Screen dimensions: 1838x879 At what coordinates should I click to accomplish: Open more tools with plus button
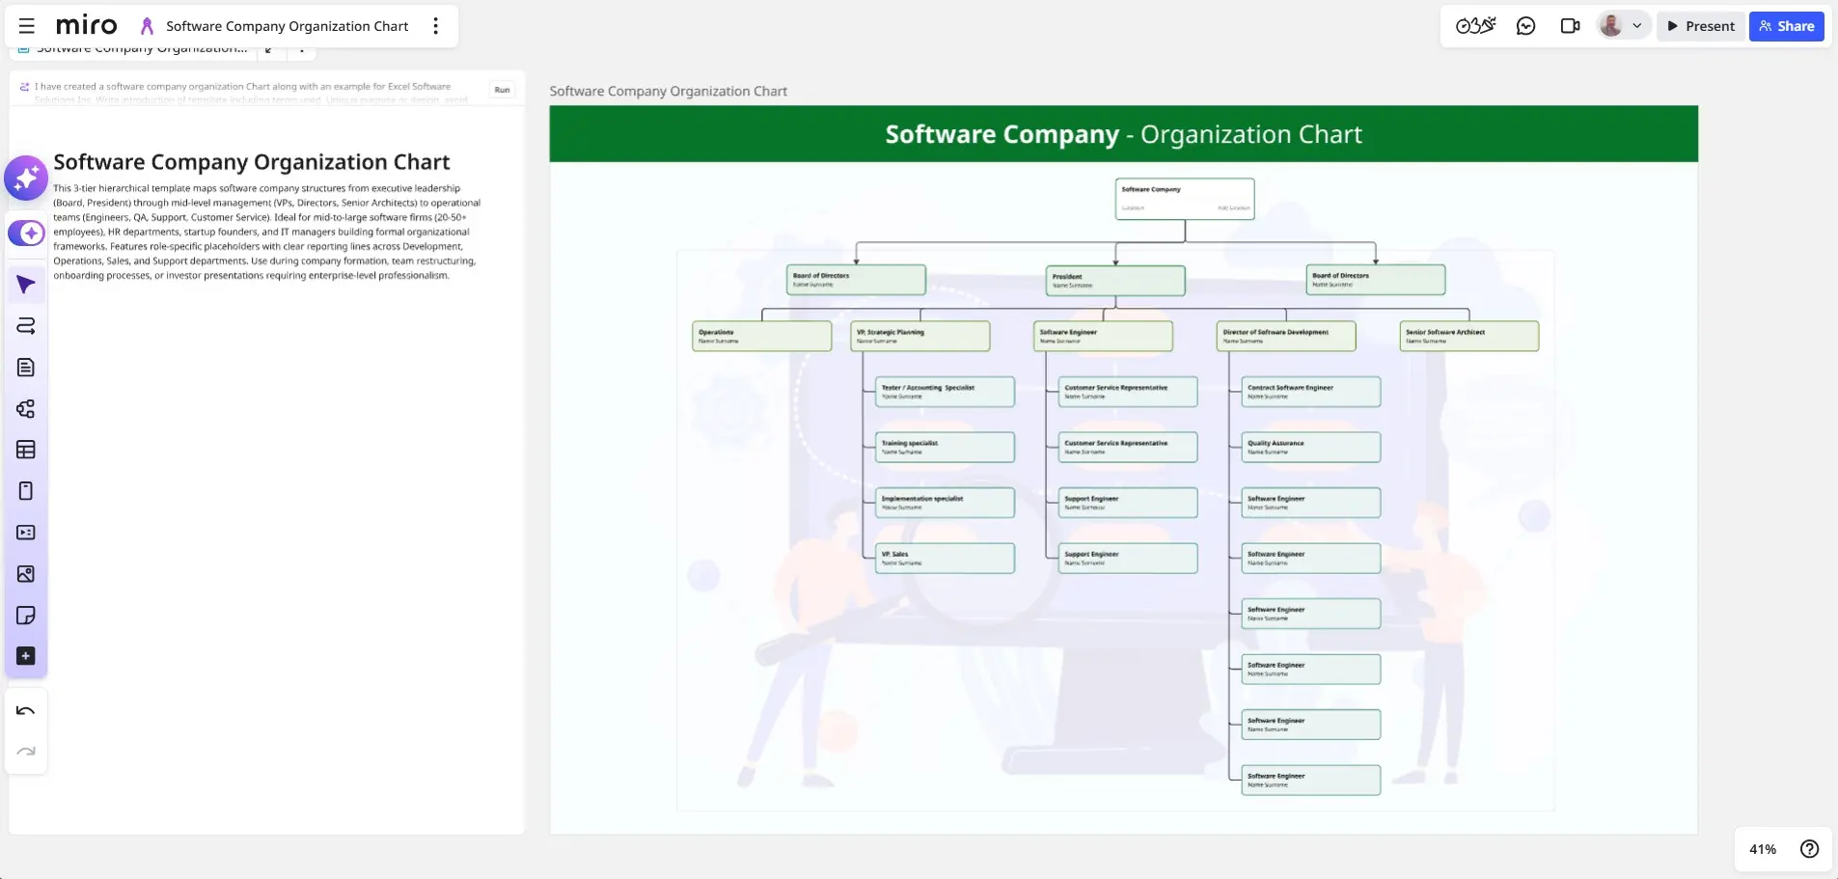click(26, 656)
